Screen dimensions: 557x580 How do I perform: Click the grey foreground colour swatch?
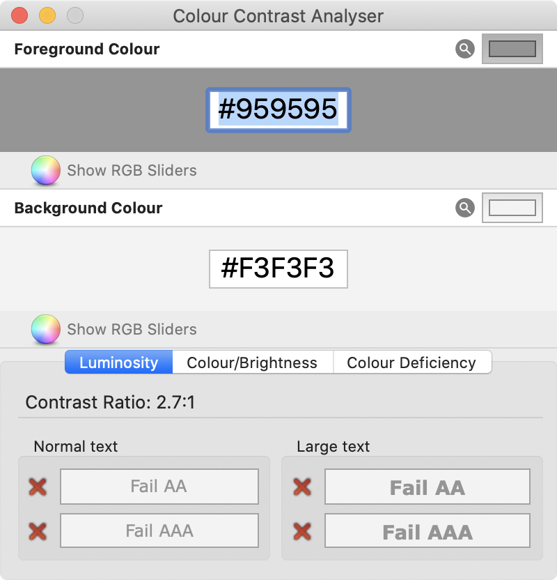tap(512, 49)
